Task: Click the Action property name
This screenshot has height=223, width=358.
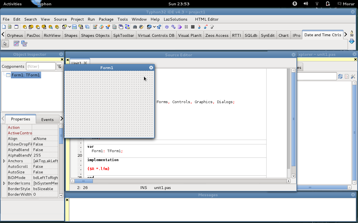Action: [14, 127]
